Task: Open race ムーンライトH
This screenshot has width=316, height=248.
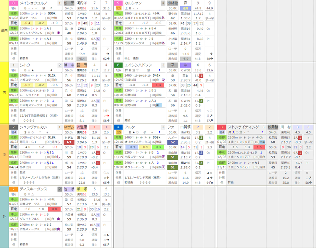Action: coord(29,95)
